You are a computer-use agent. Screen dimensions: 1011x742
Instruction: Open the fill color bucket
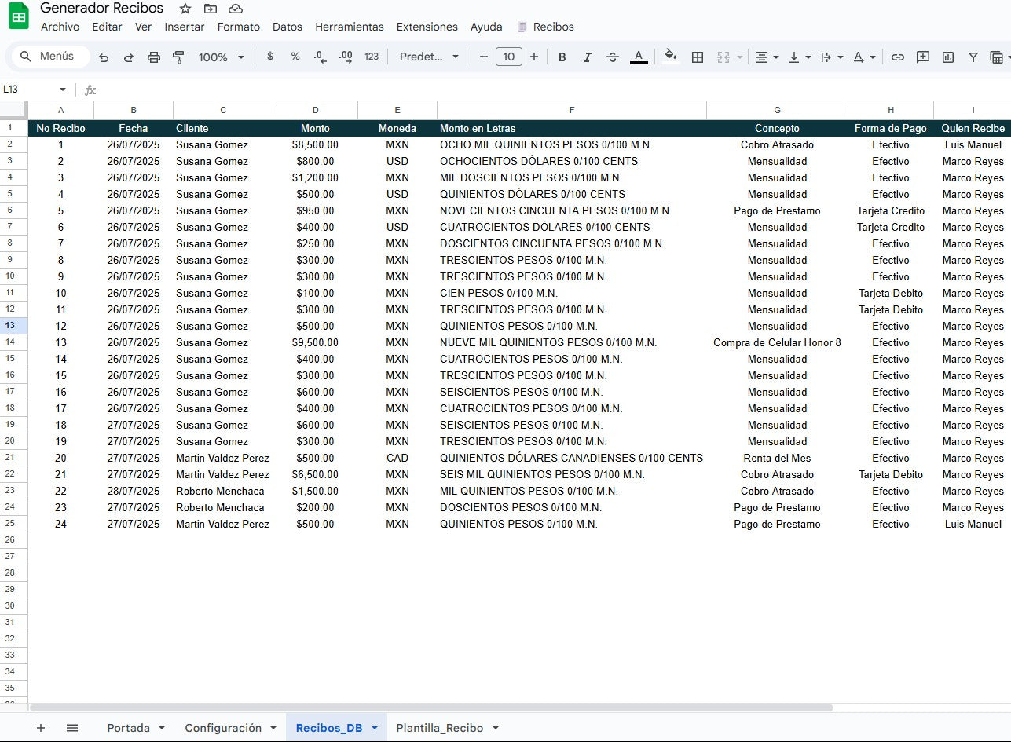[671, 57]
